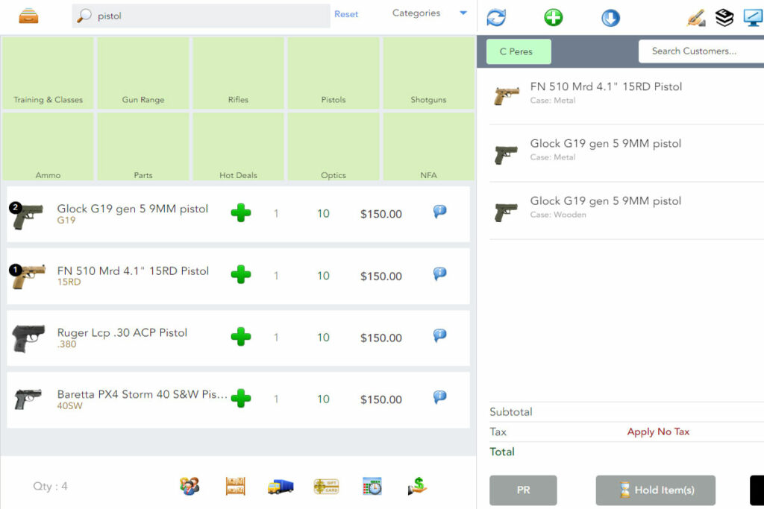Select Ruger Lcp product thumbnail

(28, 338)
